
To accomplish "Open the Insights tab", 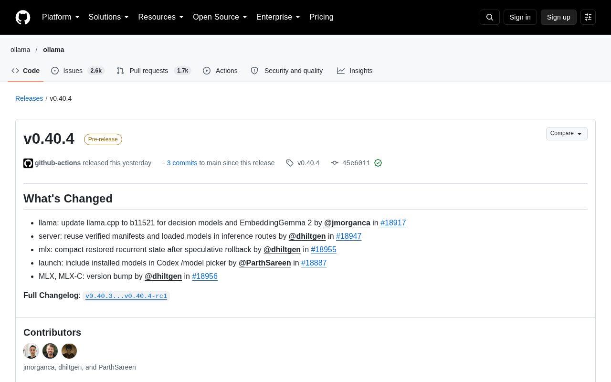I will coord(355,71).
